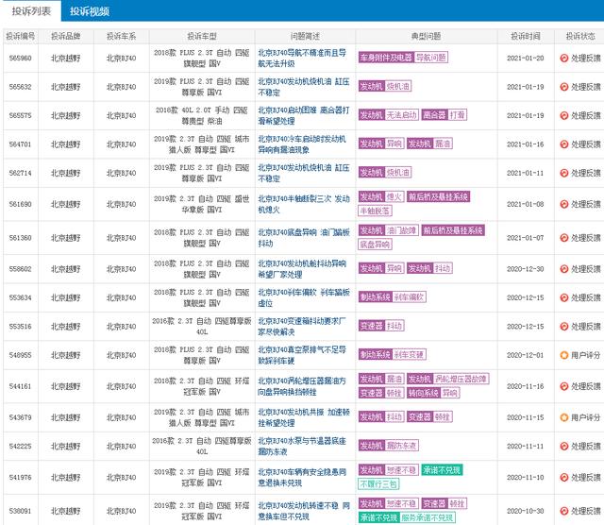Open complaint link 涡轮增压器漏油
This screenshot has height=525, width=604.
pos(302,386)
